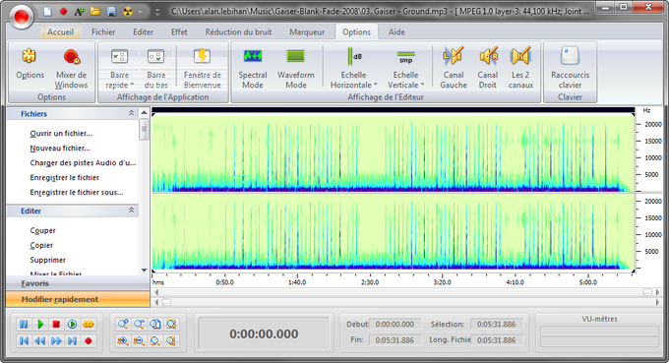The image size is (669, 363).
Task: Toggle Barre du bas display
Action: coord(155,68)
